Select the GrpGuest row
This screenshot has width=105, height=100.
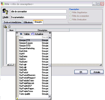(34, 62)
